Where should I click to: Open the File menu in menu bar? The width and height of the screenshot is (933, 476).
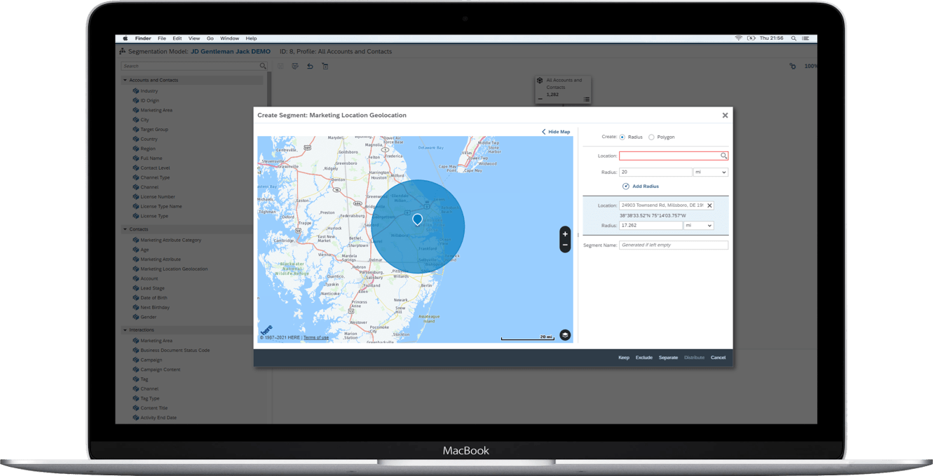click(x=161, y=39)
